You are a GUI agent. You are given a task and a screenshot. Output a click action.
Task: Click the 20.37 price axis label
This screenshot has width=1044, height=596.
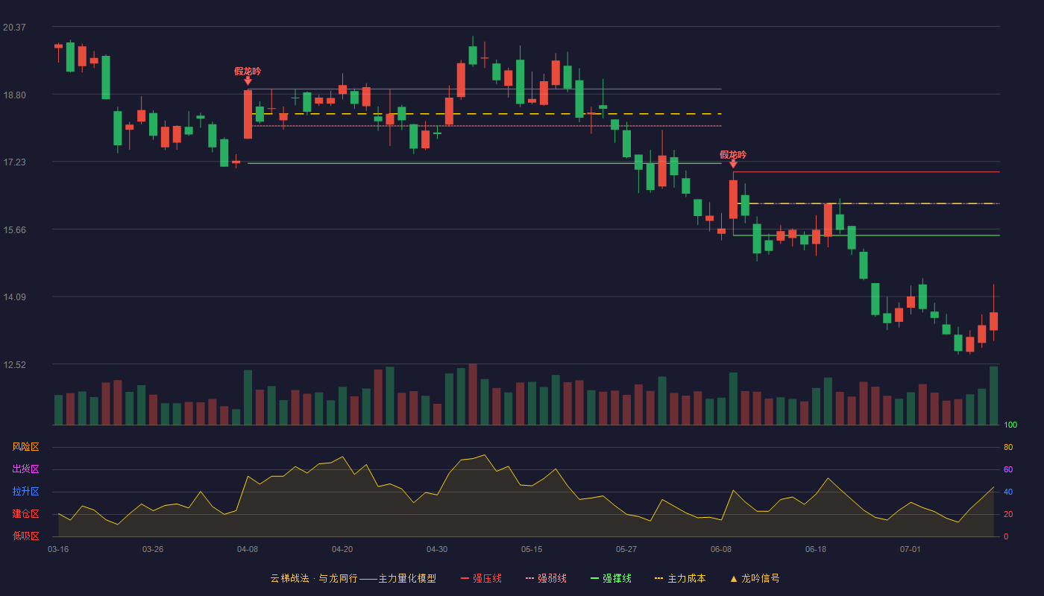tap(14, 28)
